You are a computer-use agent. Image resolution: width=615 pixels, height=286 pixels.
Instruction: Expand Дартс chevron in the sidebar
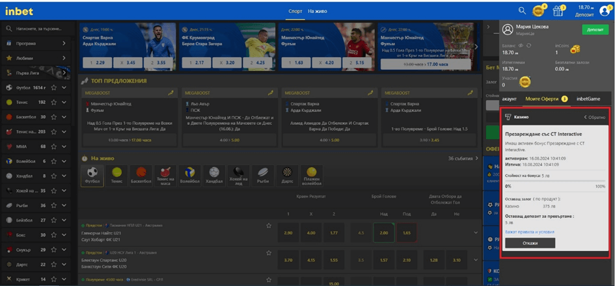pos(64,265)
